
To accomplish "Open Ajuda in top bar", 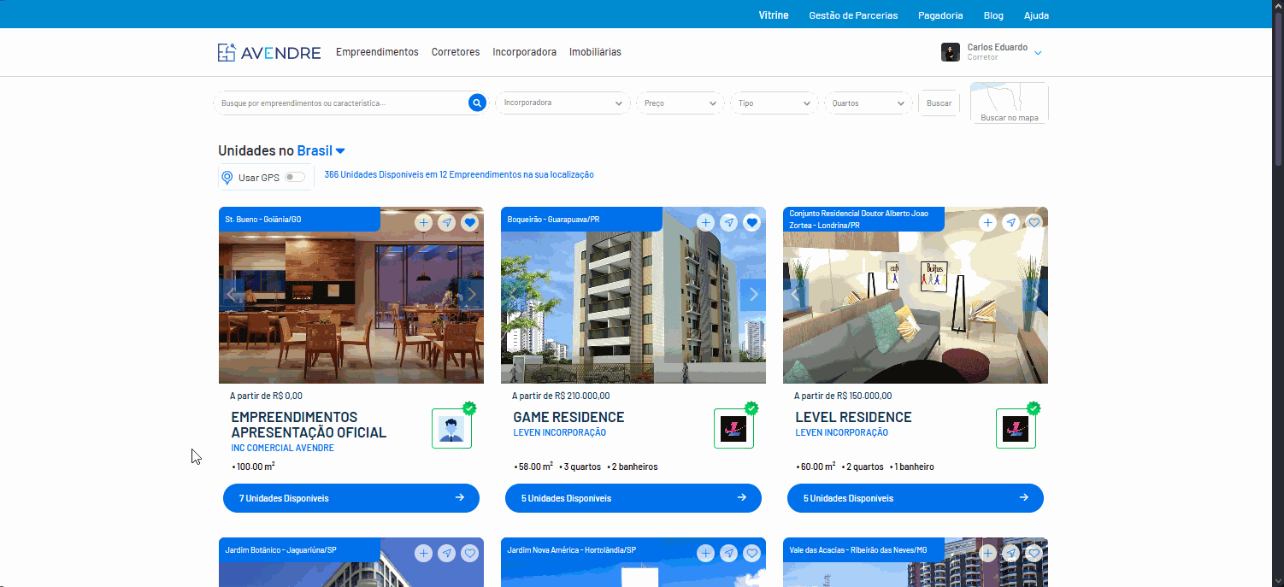I will 1036,15.
